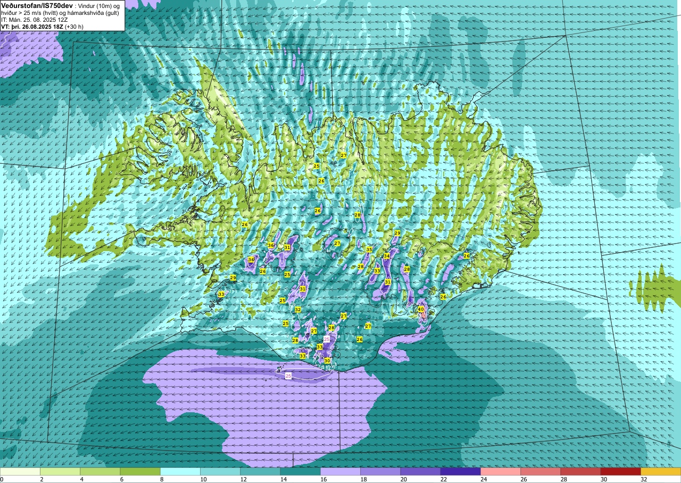
Task: Click the 2–4 light green legend swatch
Action: click(60, 471)
